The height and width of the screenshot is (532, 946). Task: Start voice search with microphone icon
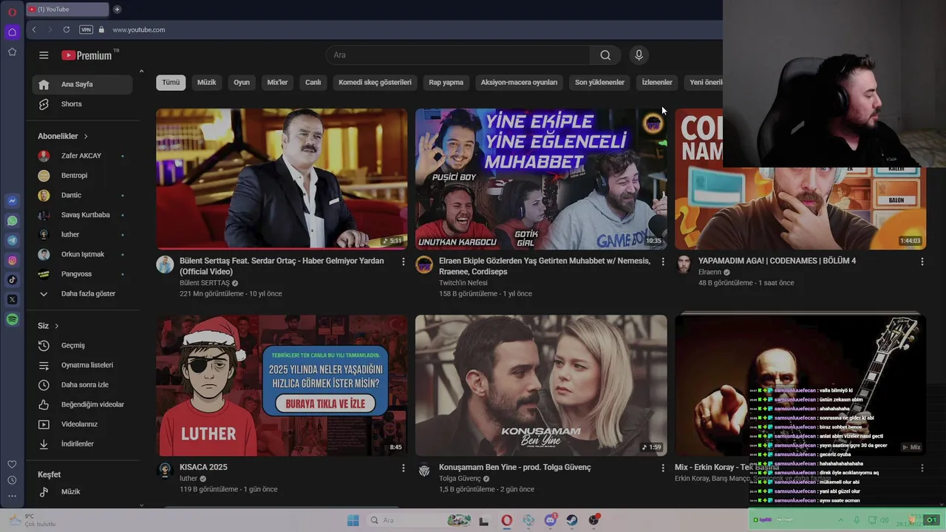pos(639,55)
